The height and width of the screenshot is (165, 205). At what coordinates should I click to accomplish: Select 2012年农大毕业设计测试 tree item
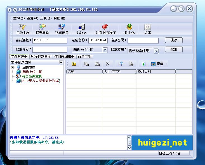[40, 81]
